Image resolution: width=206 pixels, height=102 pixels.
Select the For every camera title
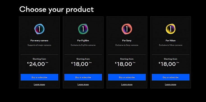(x=39, y=41)
